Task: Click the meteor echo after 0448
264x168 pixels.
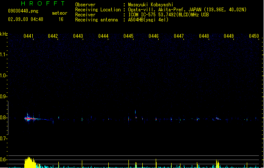Action: click(218, 119)
